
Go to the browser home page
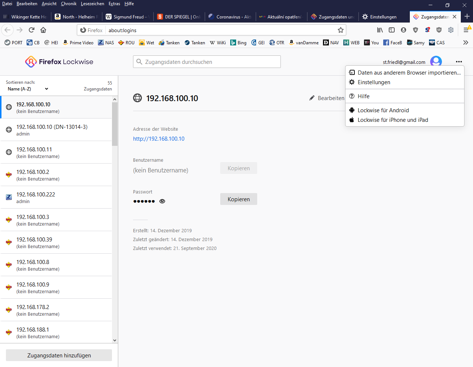43,30
